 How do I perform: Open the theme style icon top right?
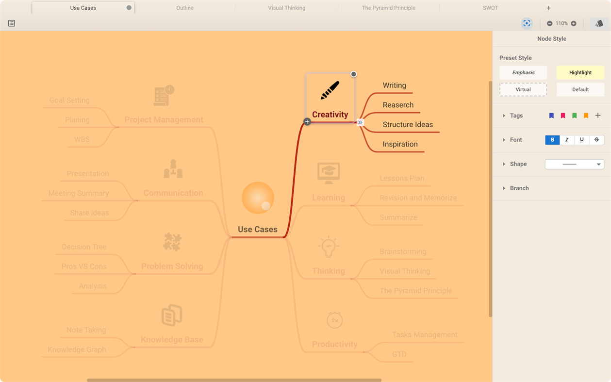click(x=598, y=23)
